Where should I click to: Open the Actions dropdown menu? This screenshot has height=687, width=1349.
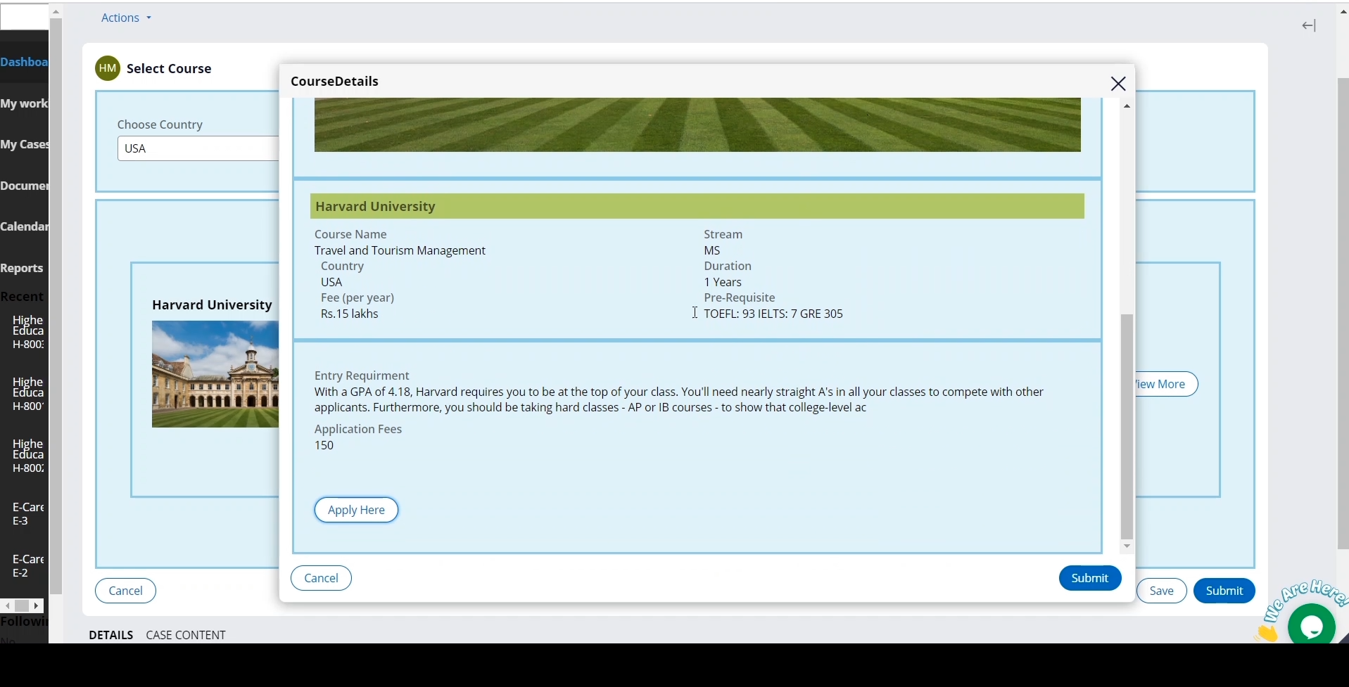pyautogui.click(x=126, y=18)
